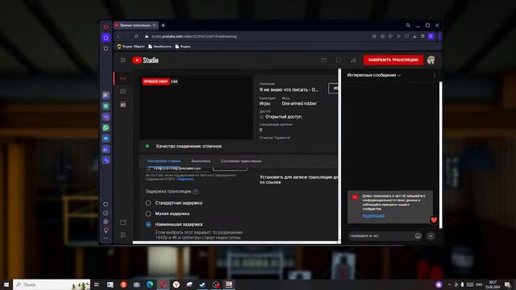The width and height of the screenshot is (516, 290).
Task: Click the One-armed robber game text
Action: click(299, 104)
